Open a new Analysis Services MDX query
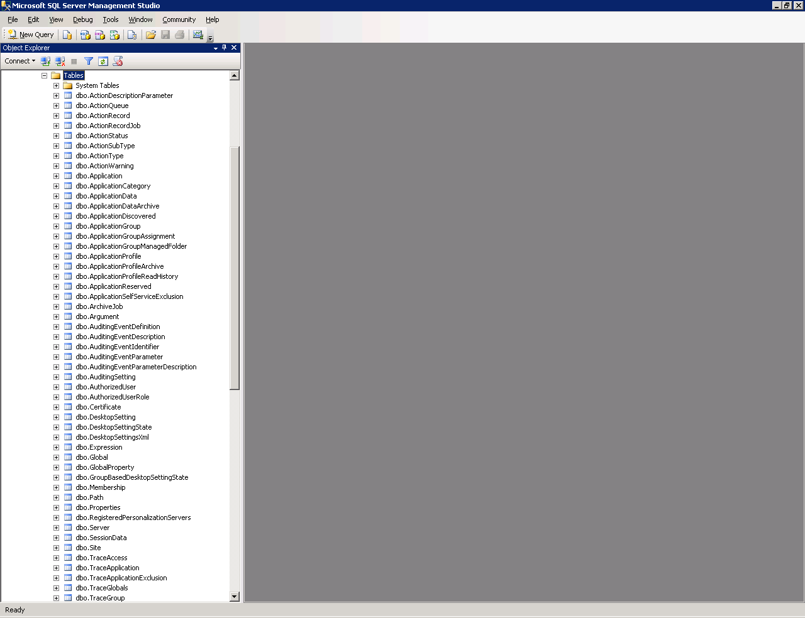 (x=86, y=35)
